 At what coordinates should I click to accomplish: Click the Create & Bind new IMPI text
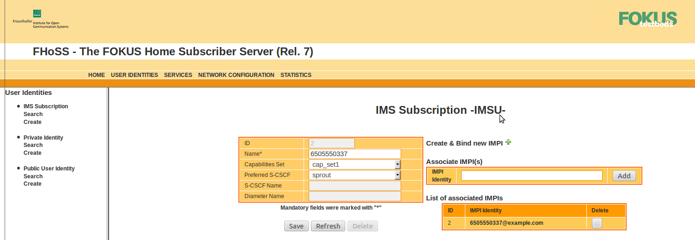[464, 143]
